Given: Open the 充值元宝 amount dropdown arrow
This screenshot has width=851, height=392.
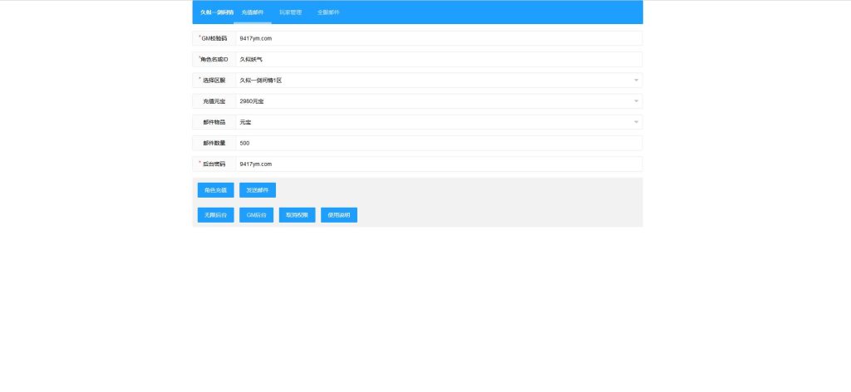Looking at the screenshot, I should (x=636, y=101).
